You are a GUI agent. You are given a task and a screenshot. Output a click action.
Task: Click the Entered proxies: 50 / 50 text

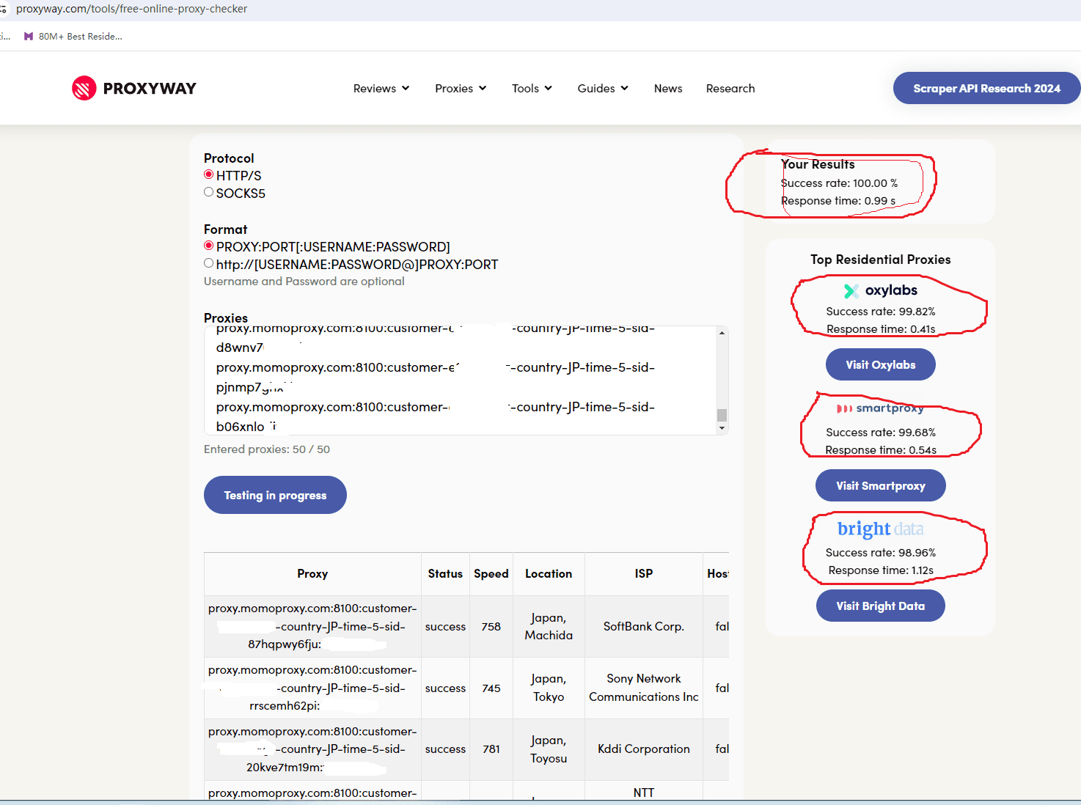point(267,449)
